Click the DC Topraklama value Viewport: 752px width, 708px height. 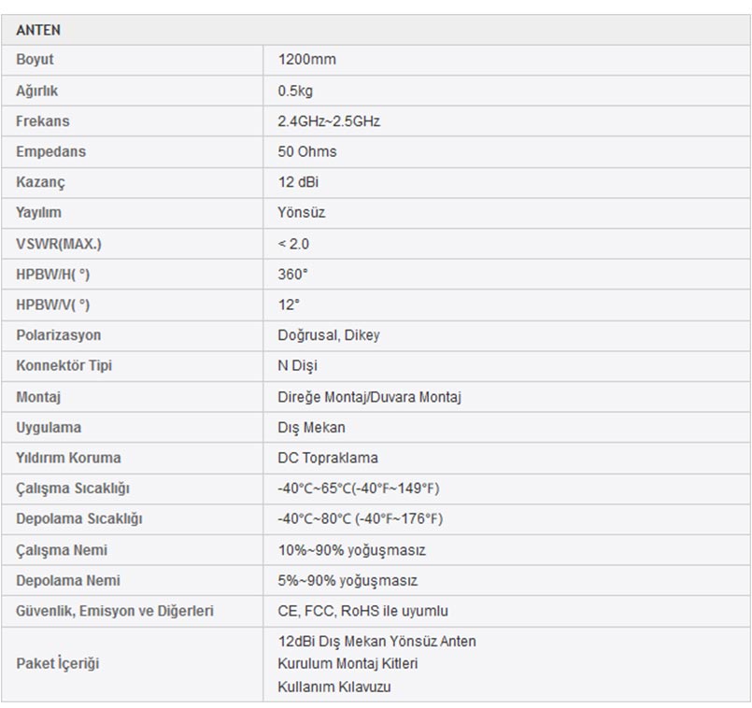tap(327, 458)
